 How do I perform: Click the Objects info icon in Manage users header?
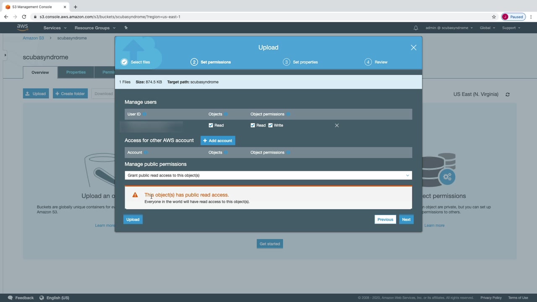[x=226, y=114]
